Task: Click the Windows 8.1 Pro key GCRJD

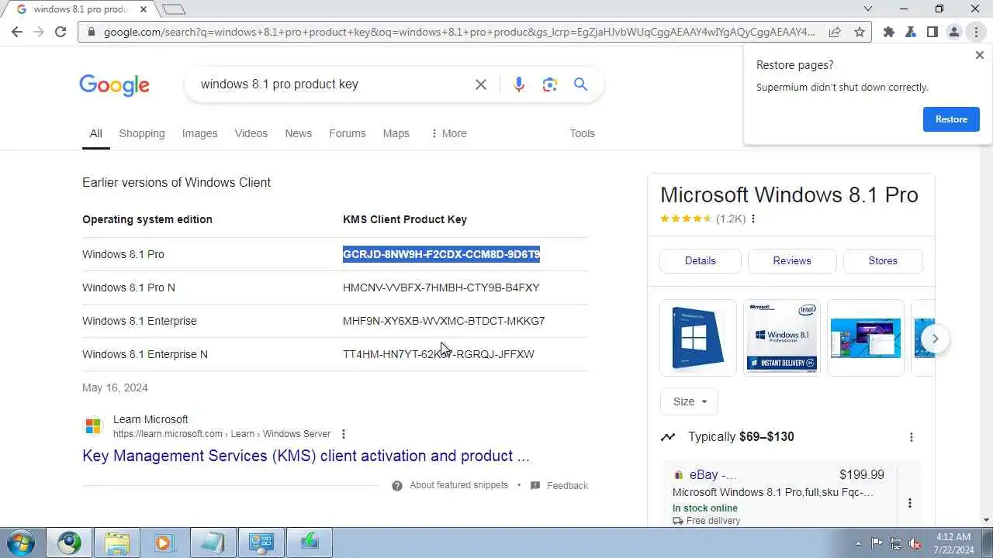Action: tap(441, 254)
